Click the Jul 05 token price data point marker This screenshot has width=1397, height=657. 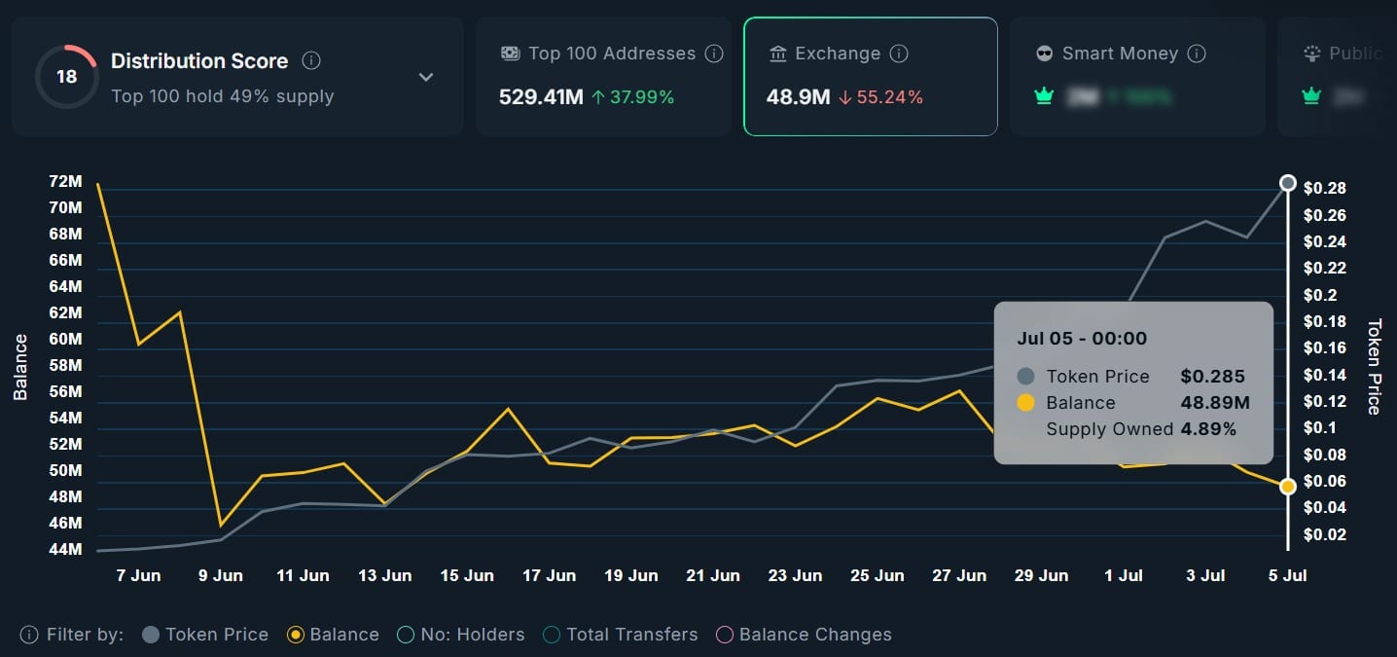[1287, 182]
